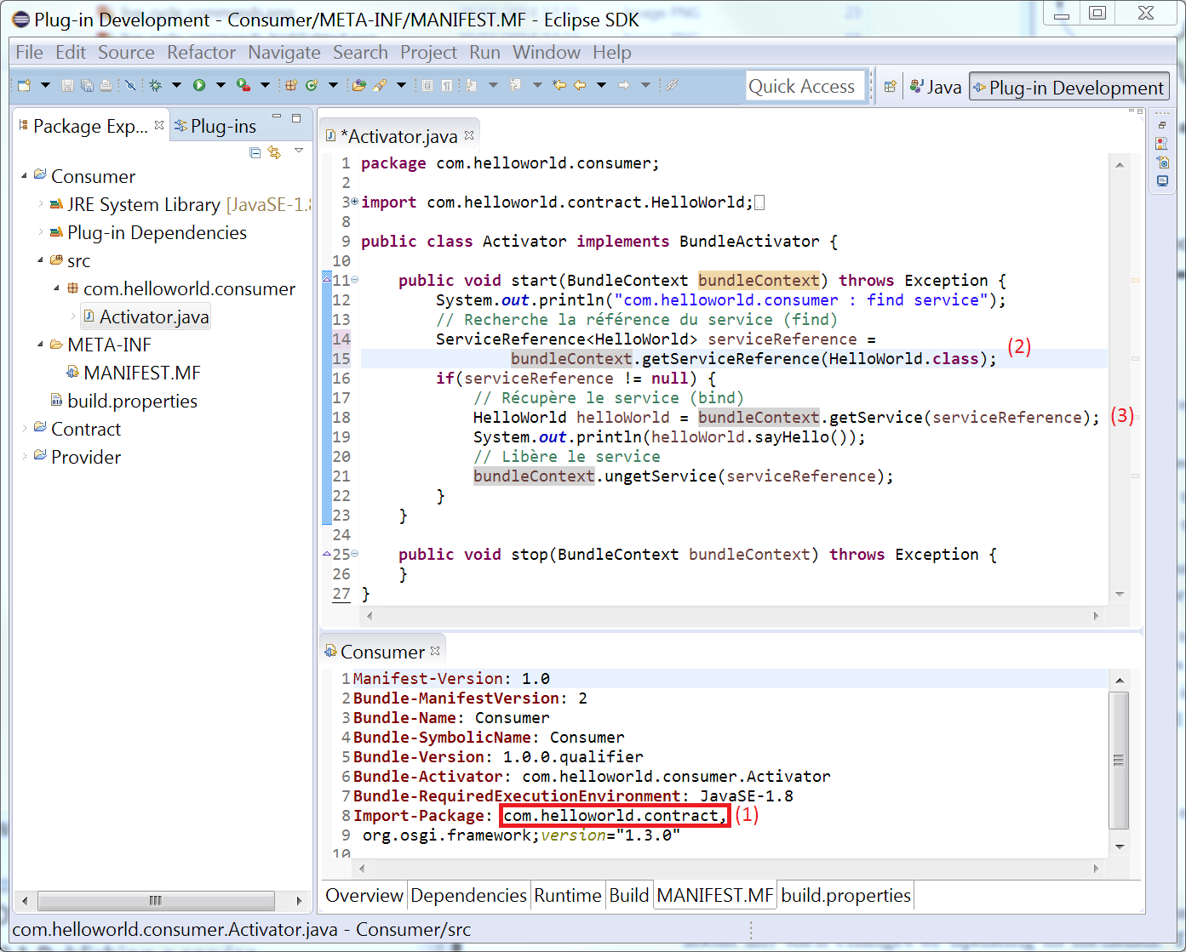The image size is (1186, 952).
Task: Close the Consumer manifest editor tab
Action: 435,651
